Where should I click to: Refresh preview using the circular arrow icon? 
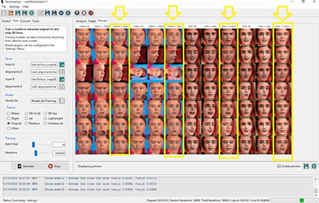click(314, 166)
